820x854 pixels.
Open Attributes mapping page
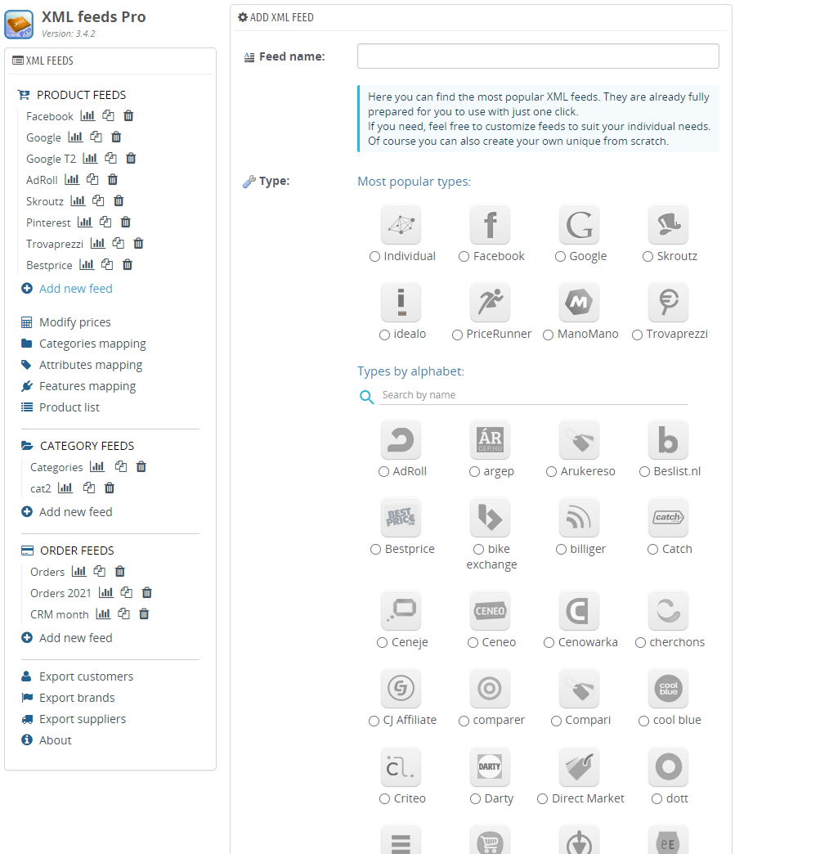(91, 365)
